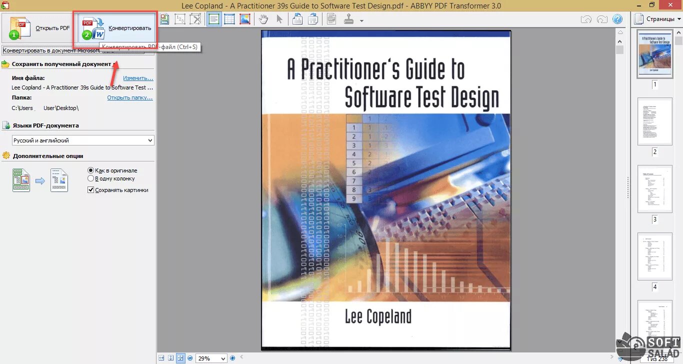Viewport: 683px width, 364px height.
Task: Click the renumber areas 123 icon
Action: pos(180,19)
